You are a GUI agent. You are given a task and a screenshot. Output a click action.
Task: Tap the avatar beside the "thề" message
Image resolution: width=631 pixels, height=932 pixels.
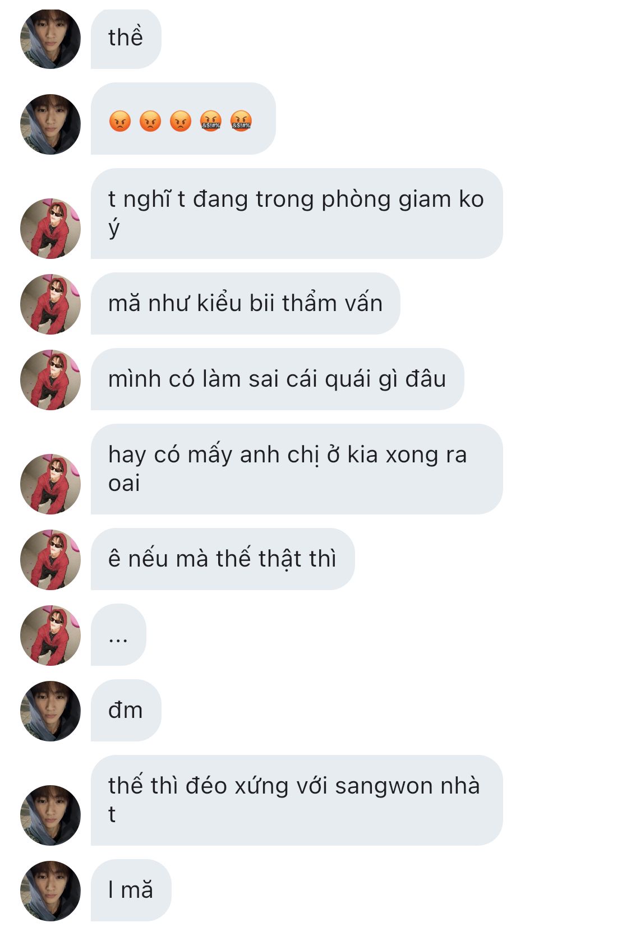50,39
